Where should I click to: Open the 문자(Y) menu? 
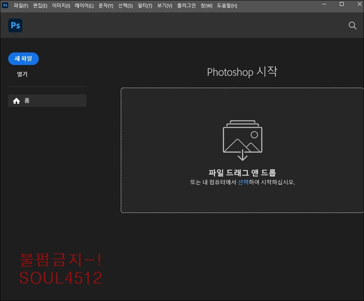point(106,6)
